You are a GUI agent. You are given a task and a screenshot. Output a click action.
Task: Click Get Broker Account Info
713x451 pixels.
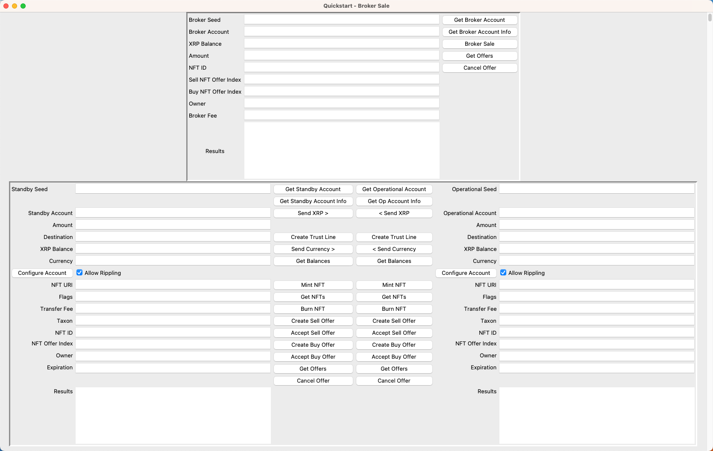tap(479, 32)
